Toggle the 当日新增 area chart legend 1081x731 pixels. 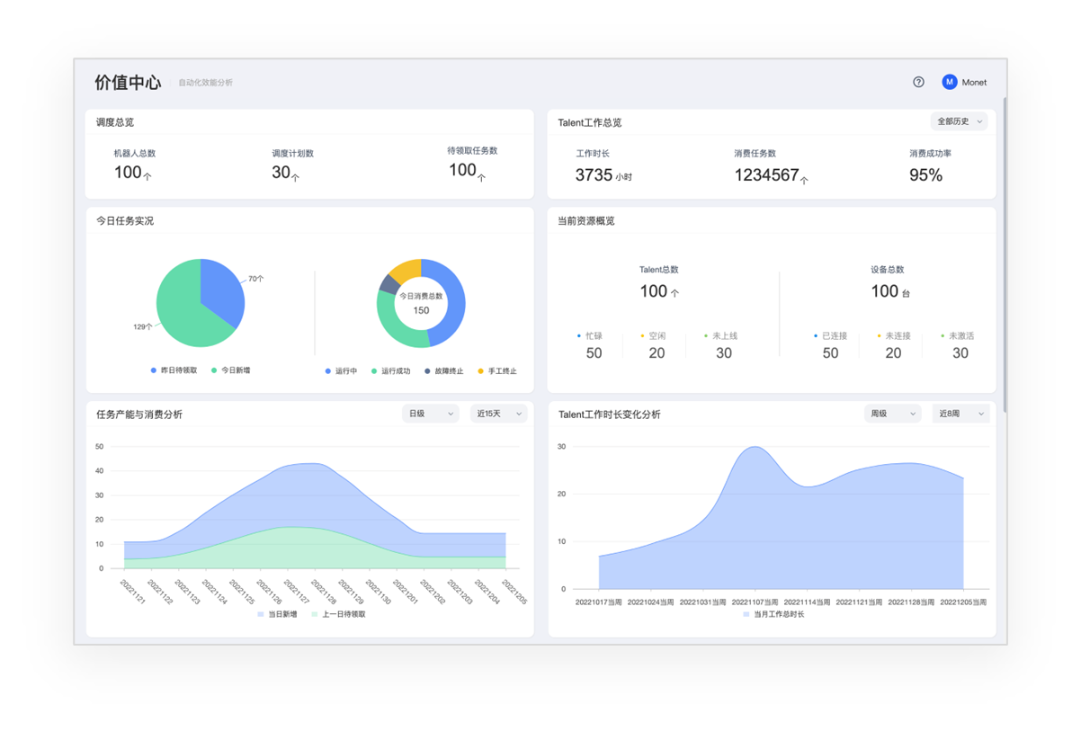tap(278, 614)
